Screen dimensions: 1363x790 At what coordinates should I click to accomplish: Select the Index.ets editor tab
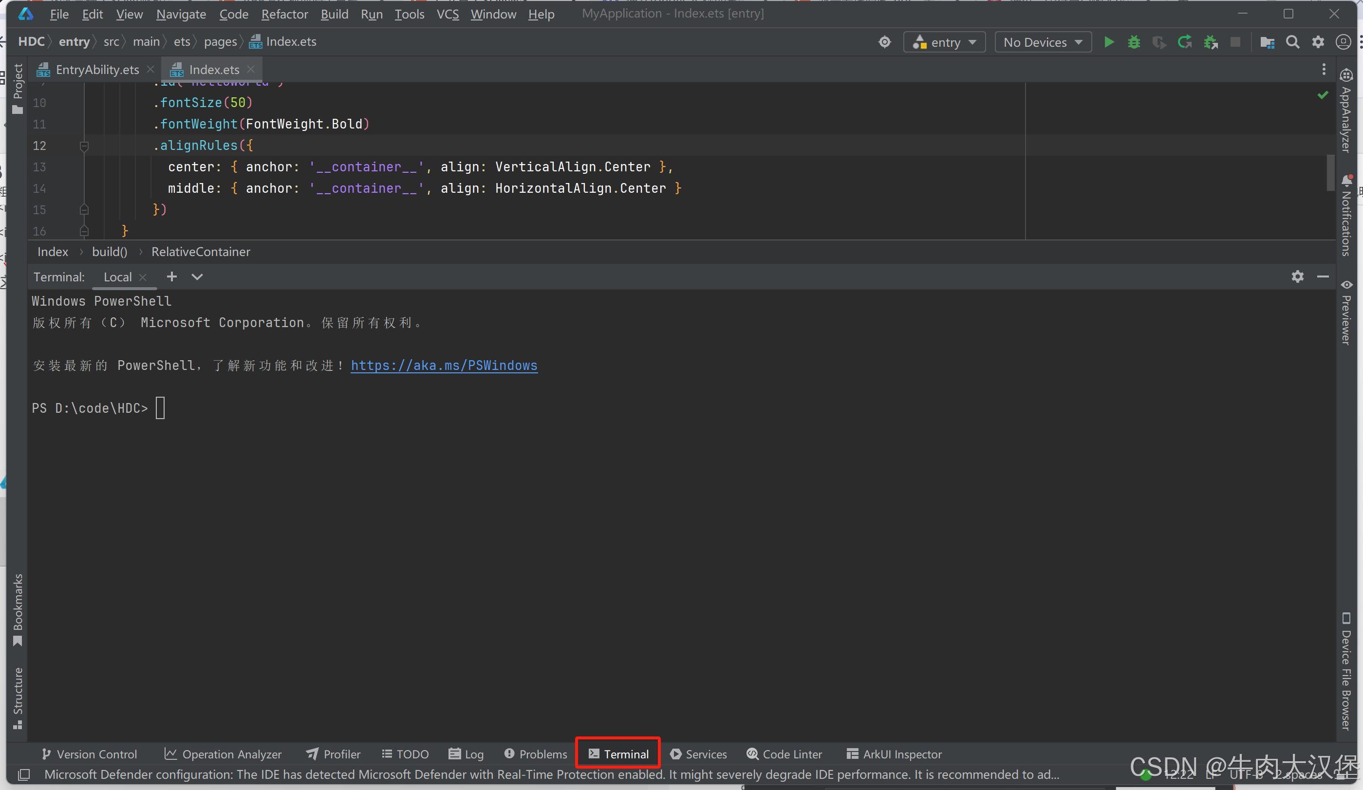point(212,70)
